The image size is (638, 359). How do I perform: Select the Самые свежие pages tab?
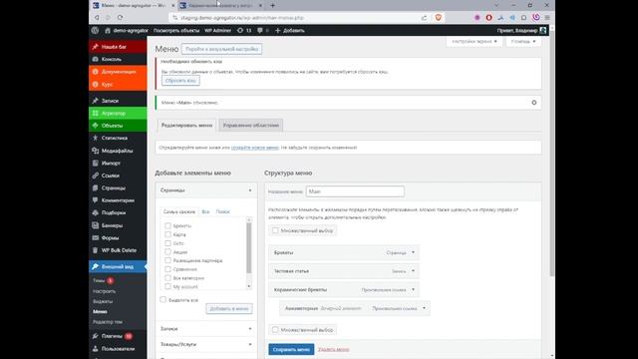click(179, 211)
